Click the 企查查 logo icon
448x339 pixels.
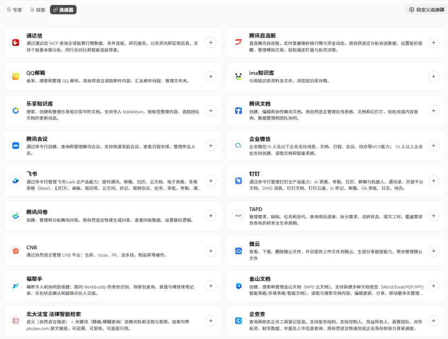[x=238, y=321]
